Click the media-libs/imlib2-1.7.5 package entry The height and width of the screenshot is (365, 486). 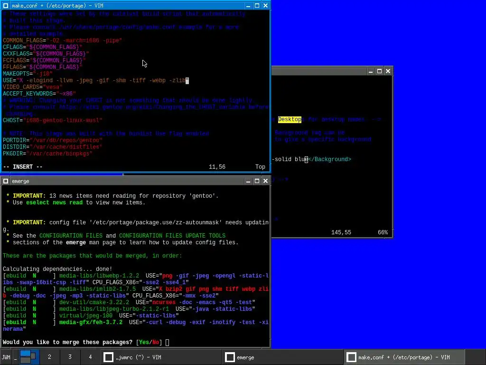97,289
